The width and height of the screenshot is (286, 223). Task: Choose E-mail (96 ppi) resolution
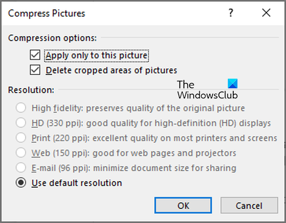point(20,168)
